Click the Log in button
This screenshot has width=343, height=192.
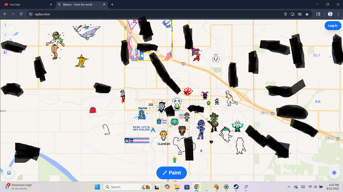coord(333,26)
